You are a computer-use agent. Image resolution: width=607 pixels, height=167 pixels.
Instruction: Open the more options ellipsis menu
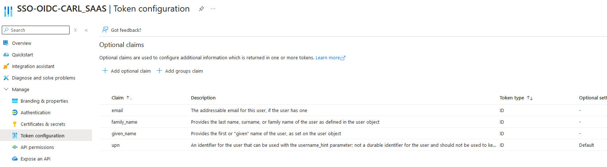coord(213,9)
